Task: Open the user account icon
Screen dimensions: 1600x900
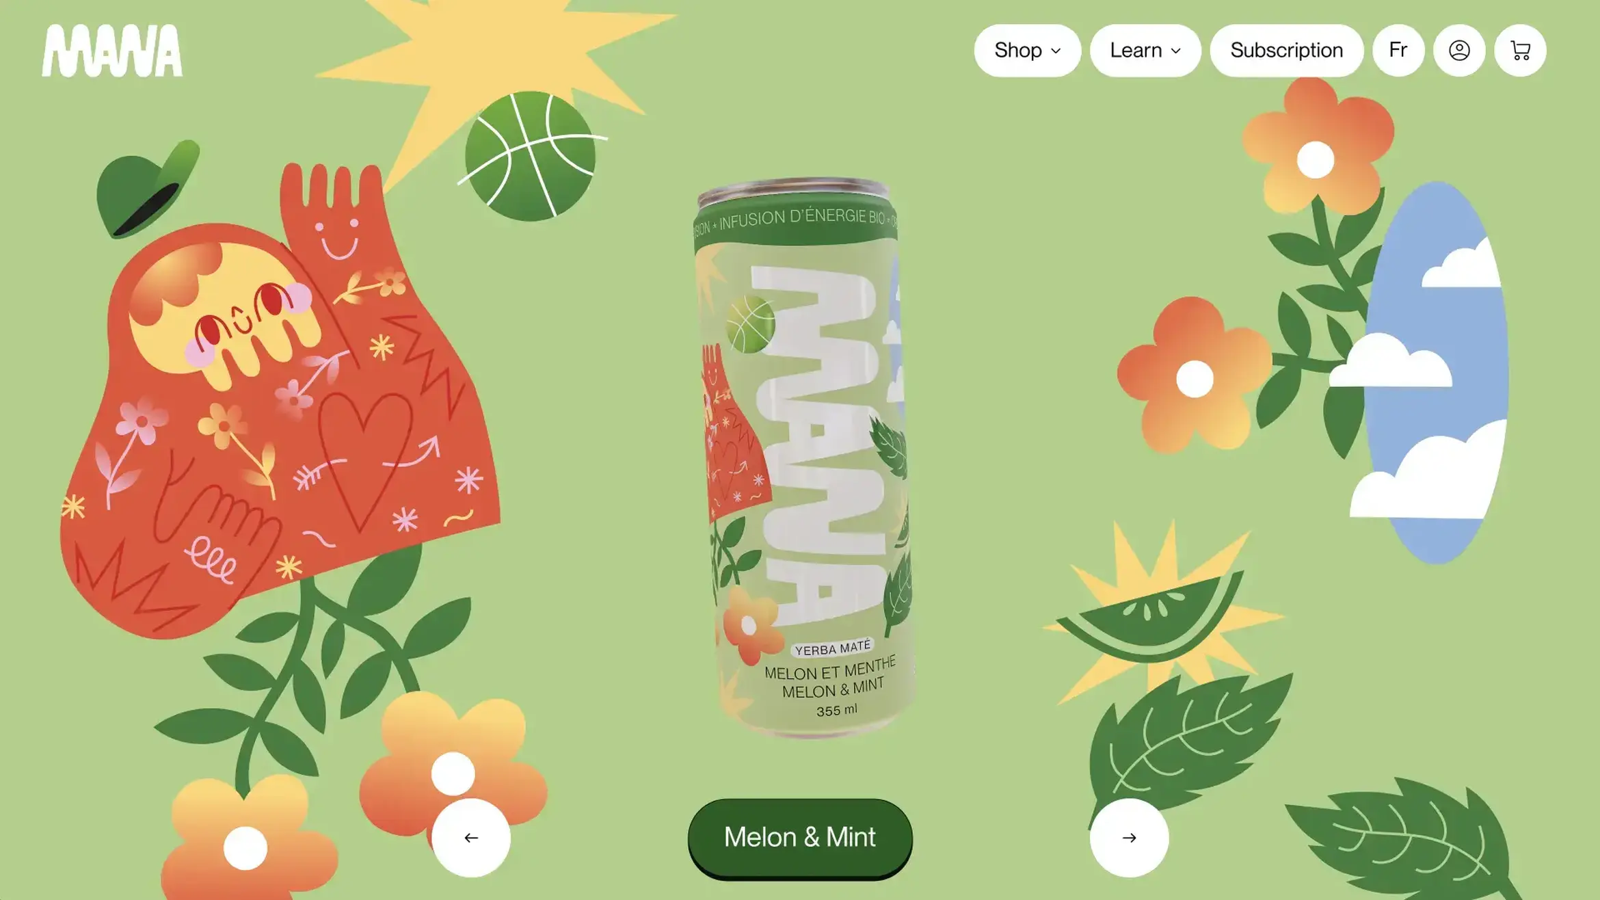Action: (1459, 51)
